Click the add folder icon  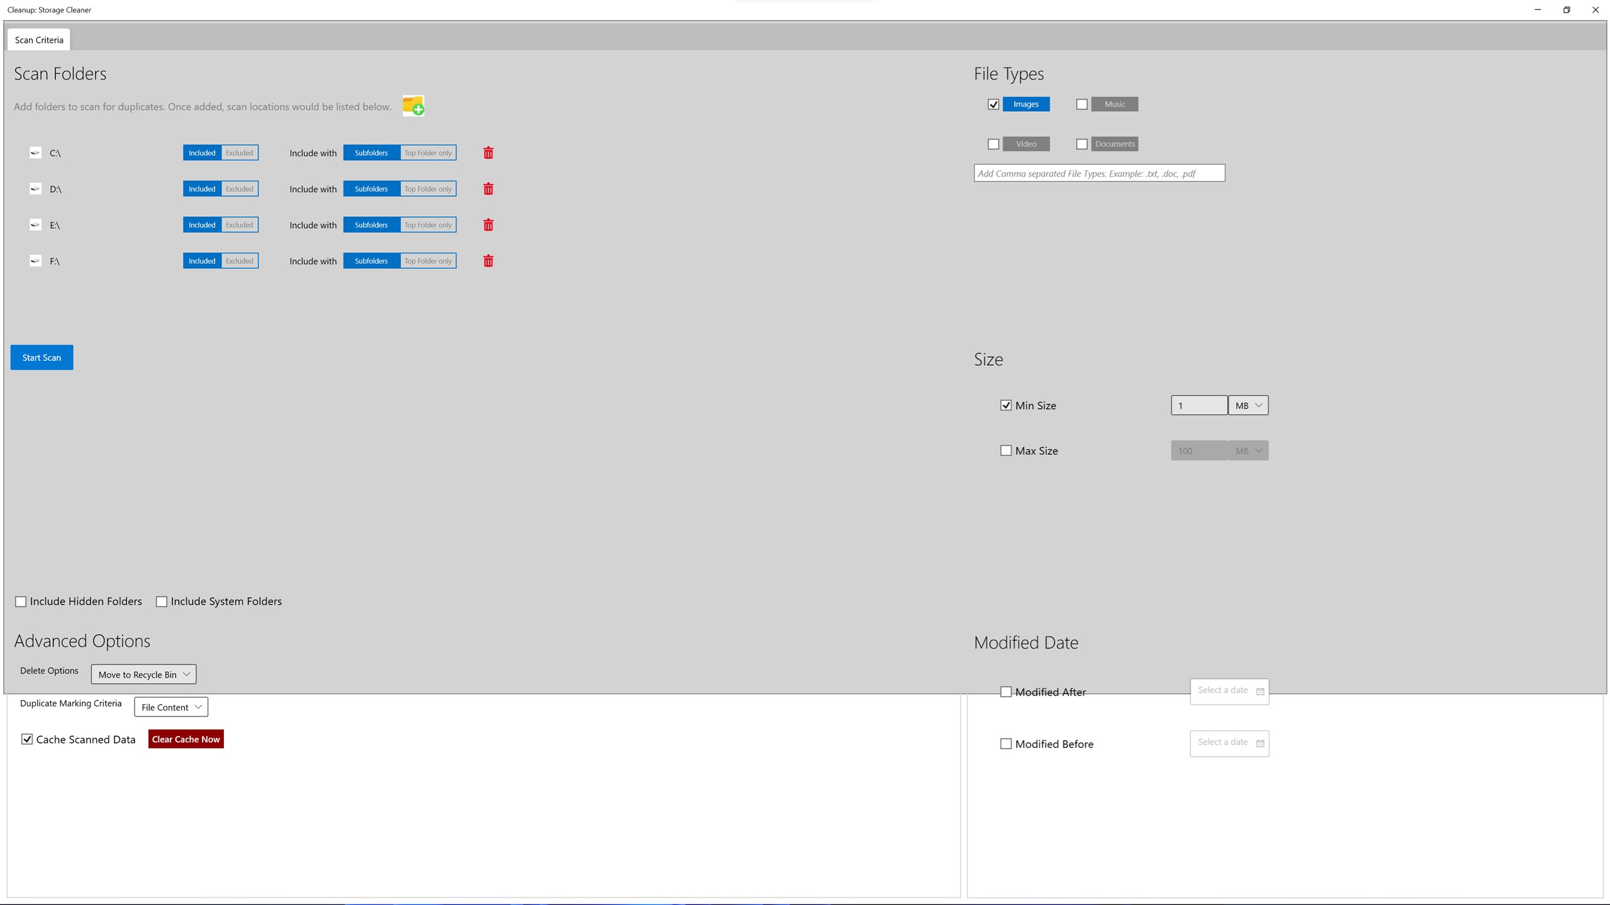(x=413, y=106)
